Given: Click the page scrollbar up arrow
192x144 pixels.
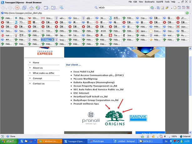Looking at the screenshot, I should (x=190, y=48).
